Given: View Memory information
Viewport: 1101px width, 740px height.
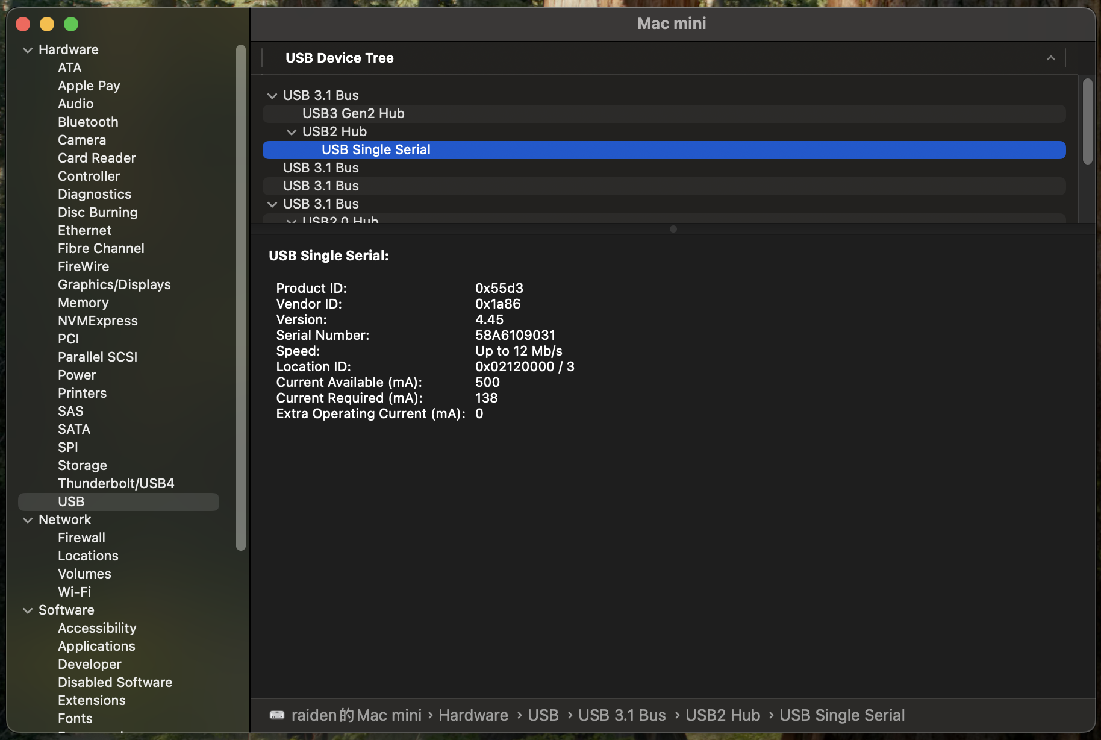Looking at the screenshot, I should coord(83,303).
